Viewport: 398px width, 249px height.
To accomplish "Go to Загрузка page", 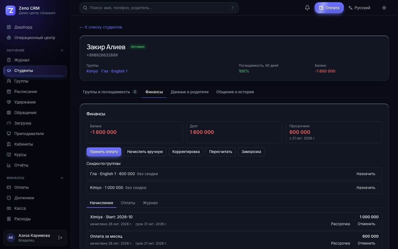I will coord(35,123).
